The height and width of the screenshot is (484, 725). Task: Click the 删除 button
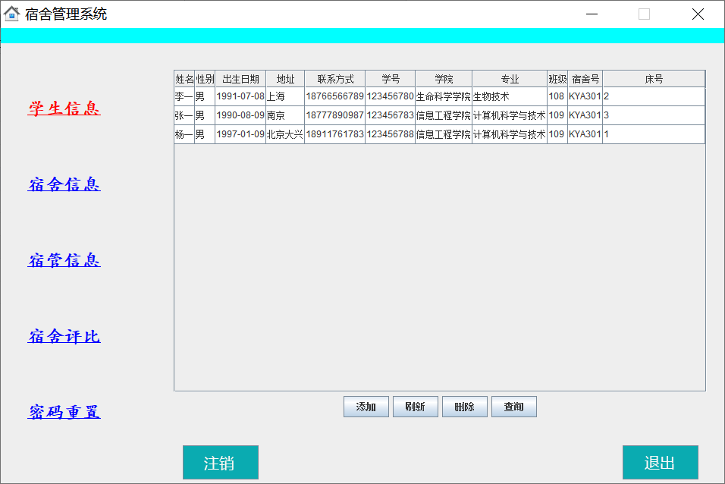pos(465,407)
